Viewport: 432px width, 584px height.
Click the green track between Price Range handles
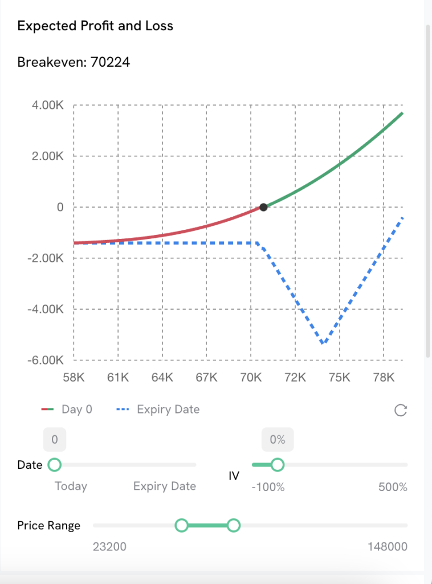207,525
